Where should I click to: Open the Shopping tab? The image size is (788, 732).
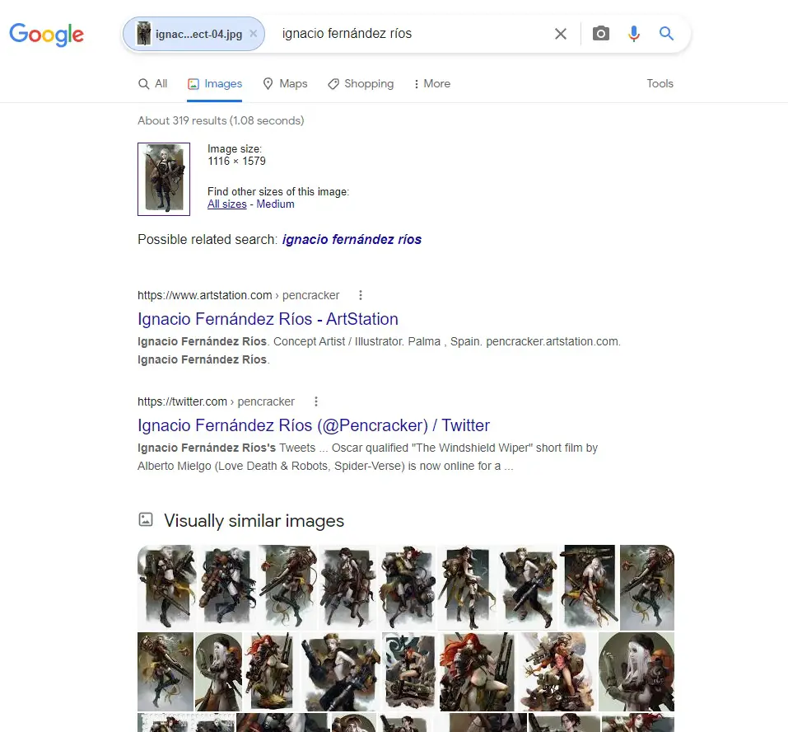pyautogui.click(x=361, y=83)
